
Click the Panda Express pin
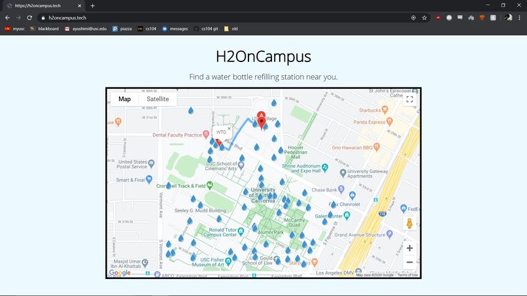390,122
